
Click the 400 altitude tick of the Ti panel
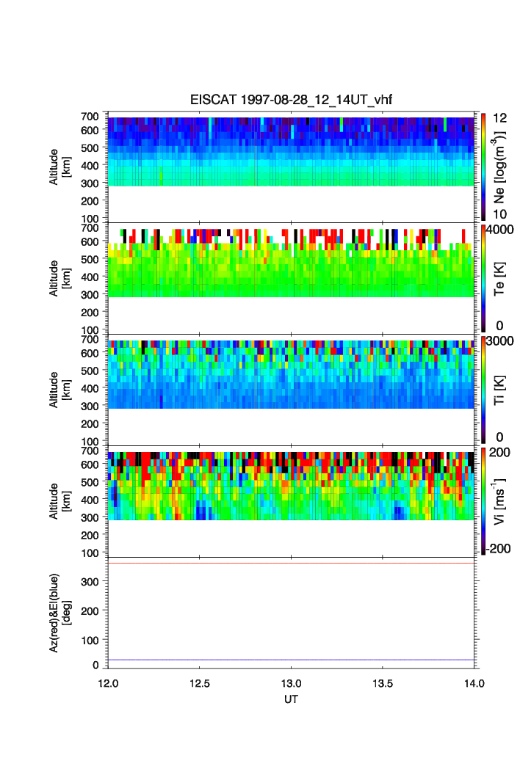click(90, 388)
